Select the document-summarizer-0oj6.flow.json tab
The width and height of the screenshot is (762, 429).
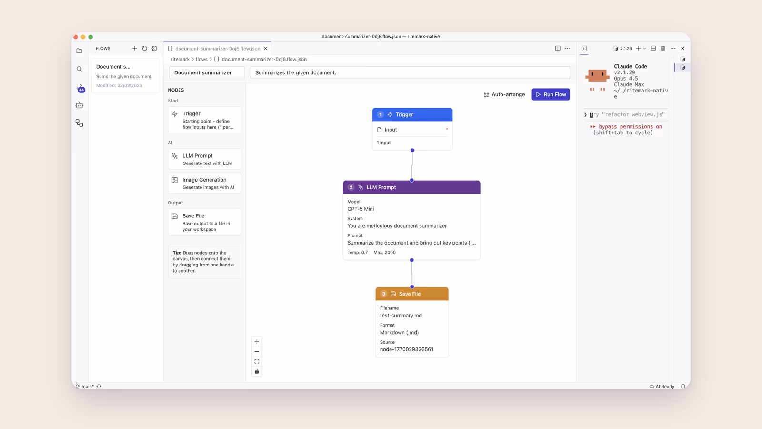pyautogui.click(x=217, y=48)
